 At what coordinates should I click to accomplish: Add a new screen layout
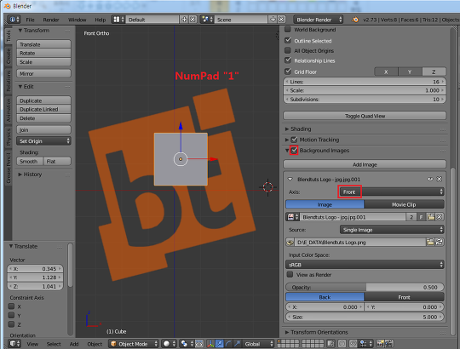tap(184, 20)
